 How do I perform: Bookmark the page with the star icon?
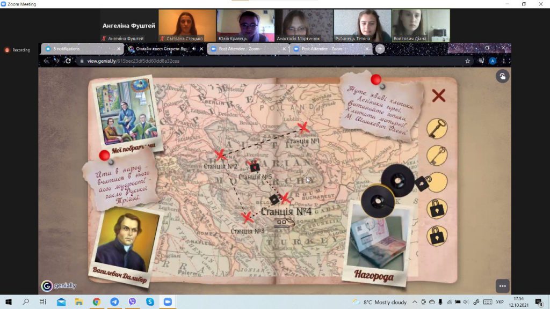click(x=468, y=61)
